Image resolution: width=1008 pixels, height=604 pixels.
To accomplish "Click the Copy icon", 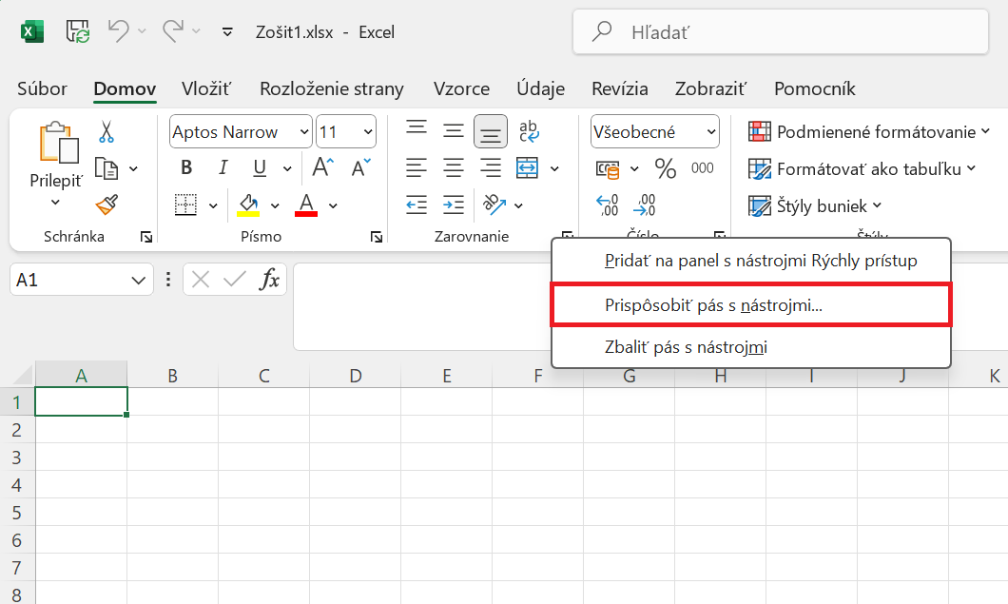I will (107, 168).
